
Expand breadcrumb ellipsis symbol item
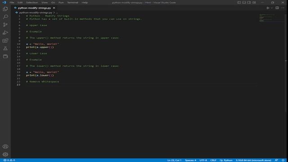point(57,13)
